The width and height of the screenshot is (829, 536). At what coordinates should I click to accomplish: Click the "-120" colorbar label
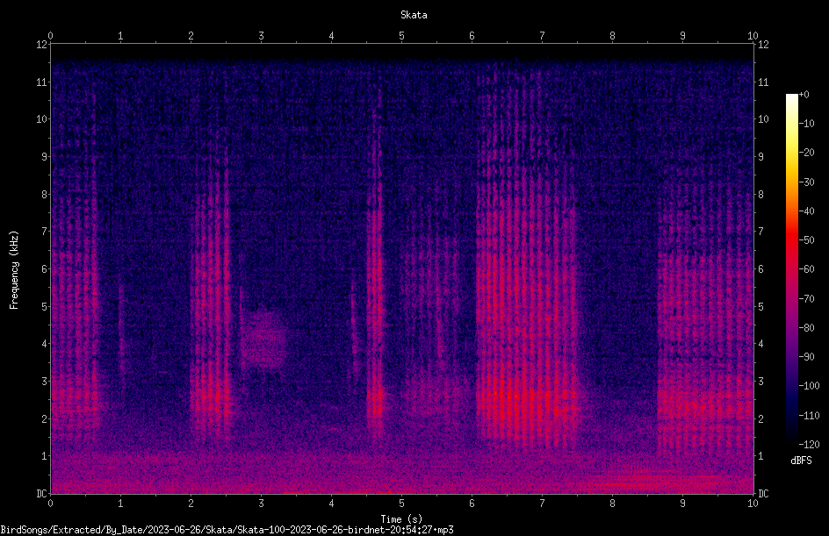pyautogui.click(x=809, y=445)
